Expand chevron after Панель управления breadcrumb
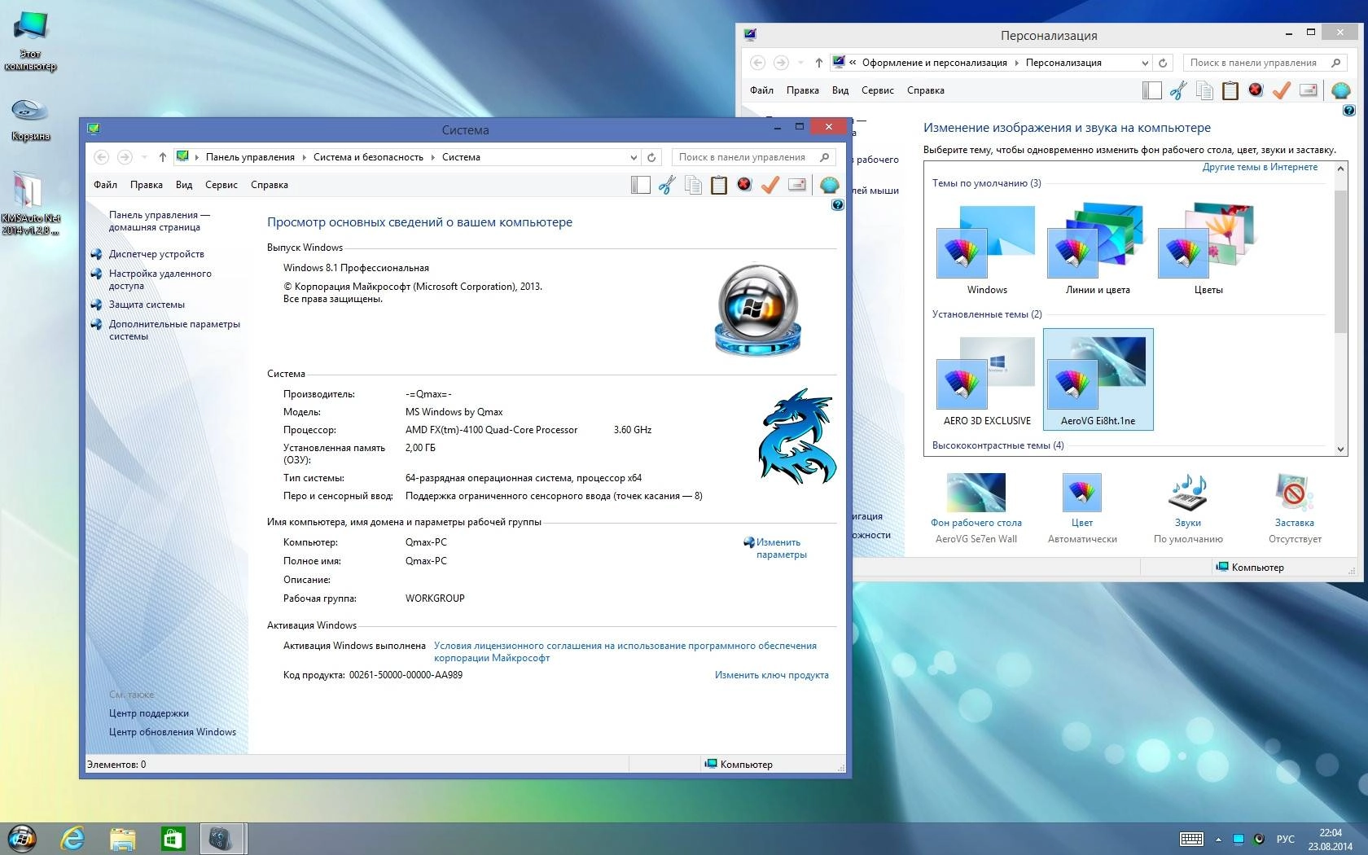The height and width of the screenshot is (855, 1368). (x=304, y=157)
